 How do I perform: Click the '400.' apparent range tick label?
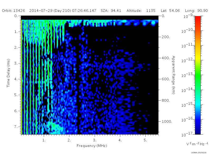click(166, 58)
